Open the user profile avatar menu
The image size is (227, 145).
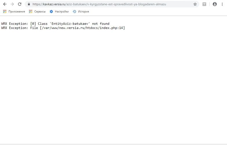pyautogui.click(x=215, y=4)
